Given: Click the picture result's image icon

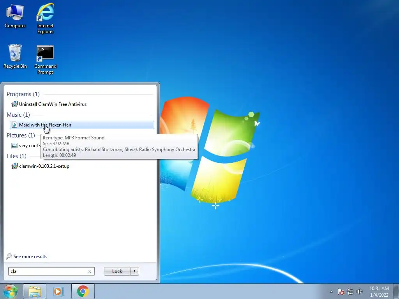Looking at the screenshot, I should click(14, 146).
